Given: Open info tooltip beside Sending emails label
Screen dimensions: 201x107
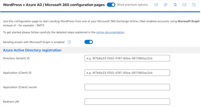Looking at the screenshot, I should point(69,42).
